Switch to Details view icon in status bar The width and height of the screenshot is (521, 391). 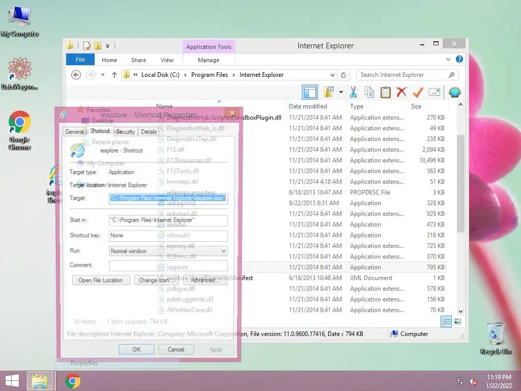(446, 322)
